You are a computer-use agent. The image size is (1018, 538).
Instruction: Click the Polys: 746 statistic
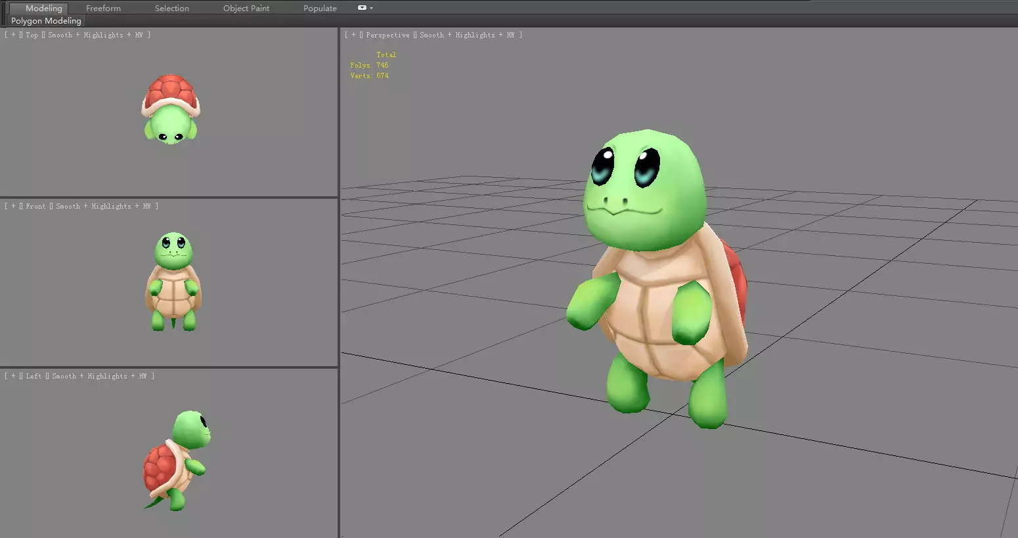coord(369,65)
